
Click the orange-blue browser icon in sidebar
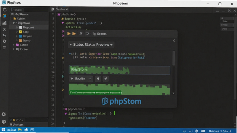pos(4,16)
